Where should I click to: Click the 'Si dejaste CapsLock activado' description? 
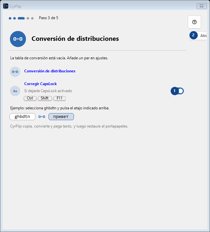click(x=48, y=91)
